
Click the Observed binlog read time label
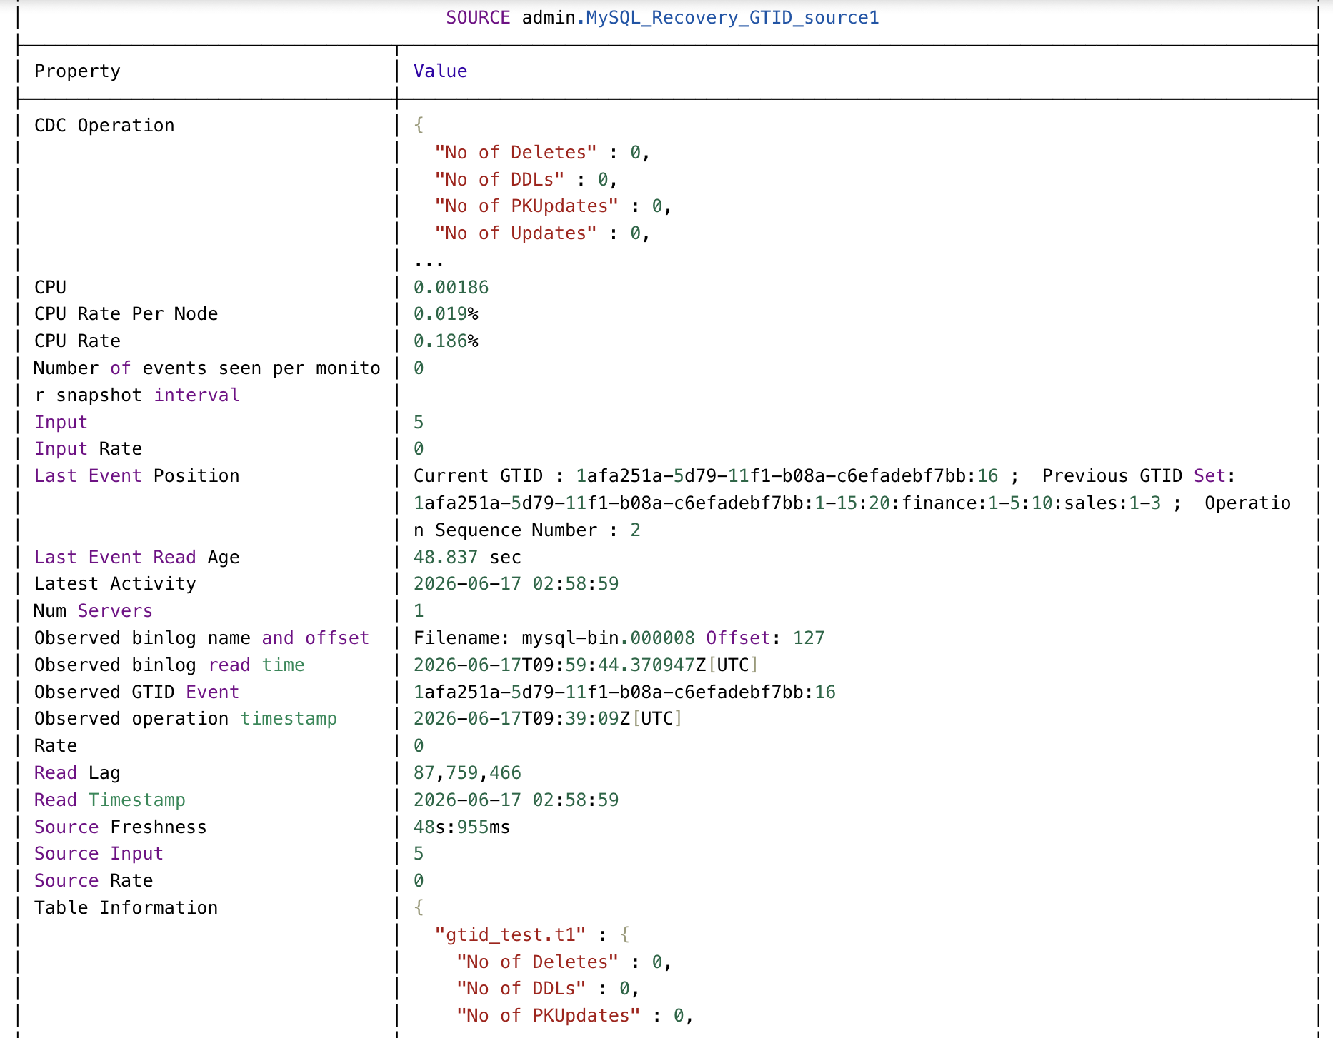click(x=169, y=665)
